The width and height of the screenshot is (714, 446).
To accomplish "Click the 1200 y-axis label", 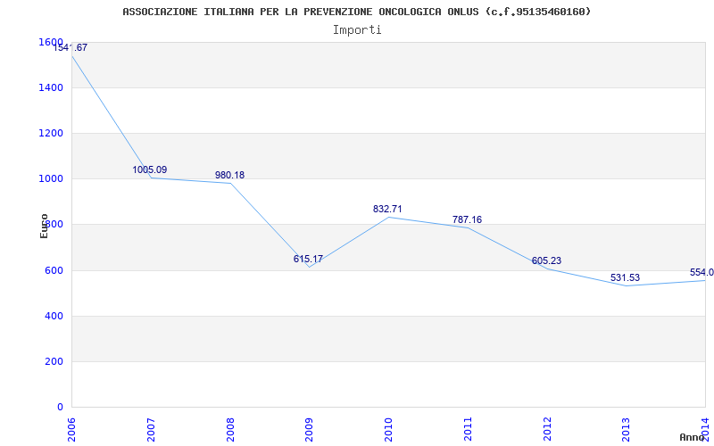I will (51, 133).
